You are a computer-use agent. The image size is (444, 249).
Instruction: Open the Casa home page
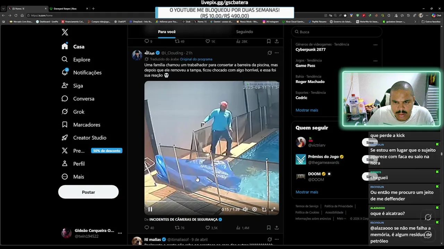[x=73, y=46]
